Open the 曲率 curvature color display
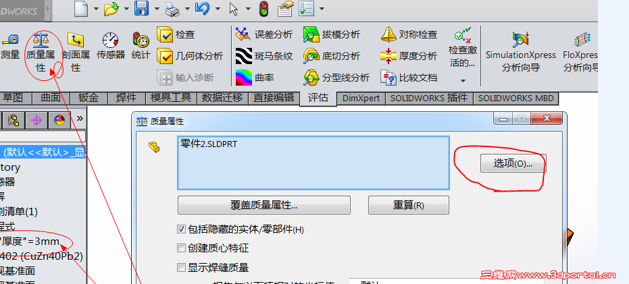Screen dimensions: 629x284 [255, 78]
